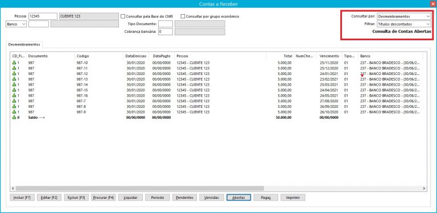
Task: Click the scrollbar right arrow of grid
Action: (x=424, y=189)
